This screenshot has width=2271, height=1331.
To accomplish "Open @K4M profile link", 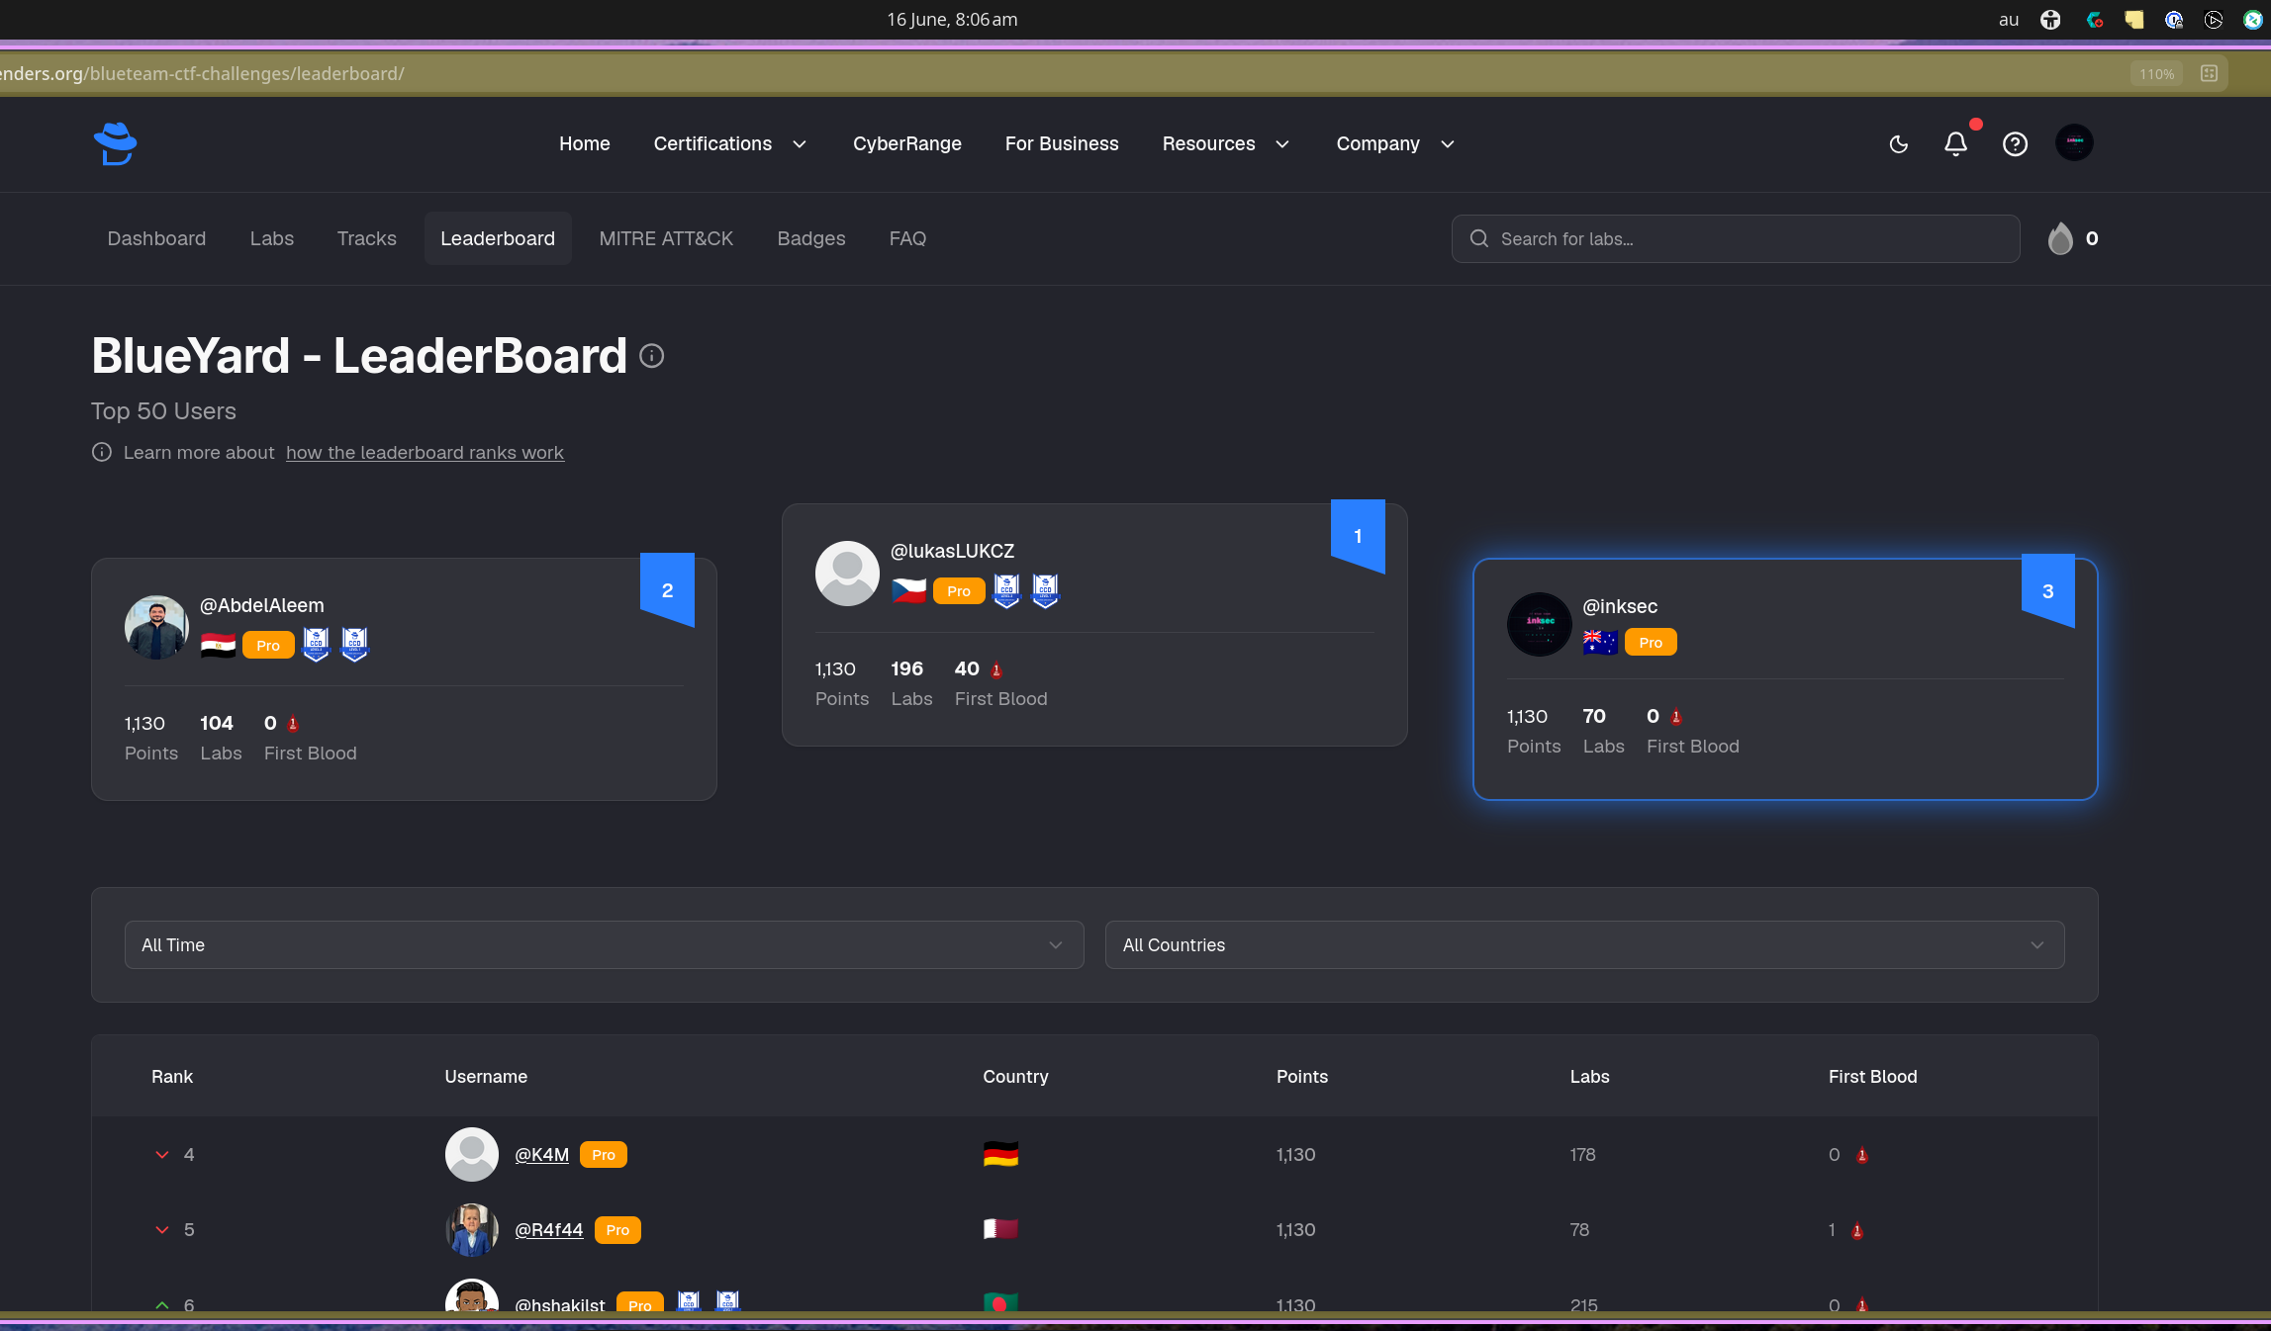I will pos(542,1155).
